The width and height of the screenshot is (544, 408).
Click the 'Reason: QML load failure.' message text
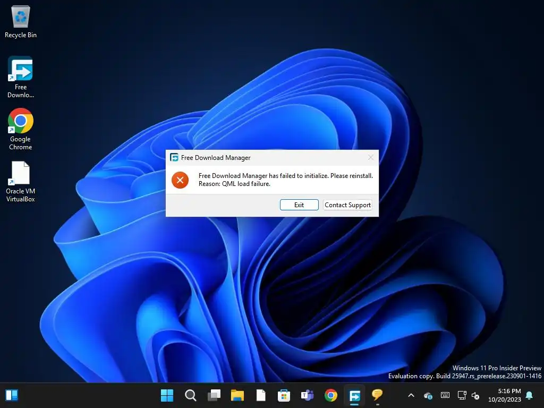click(x=234, y=184)
